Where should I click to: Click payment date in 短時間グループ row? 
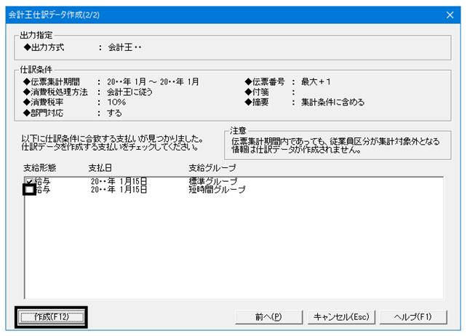[119, 189]
